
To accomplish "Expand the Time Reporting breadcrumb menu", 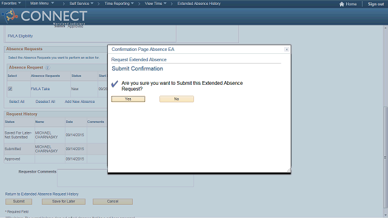I will click(x=119, y=4).
